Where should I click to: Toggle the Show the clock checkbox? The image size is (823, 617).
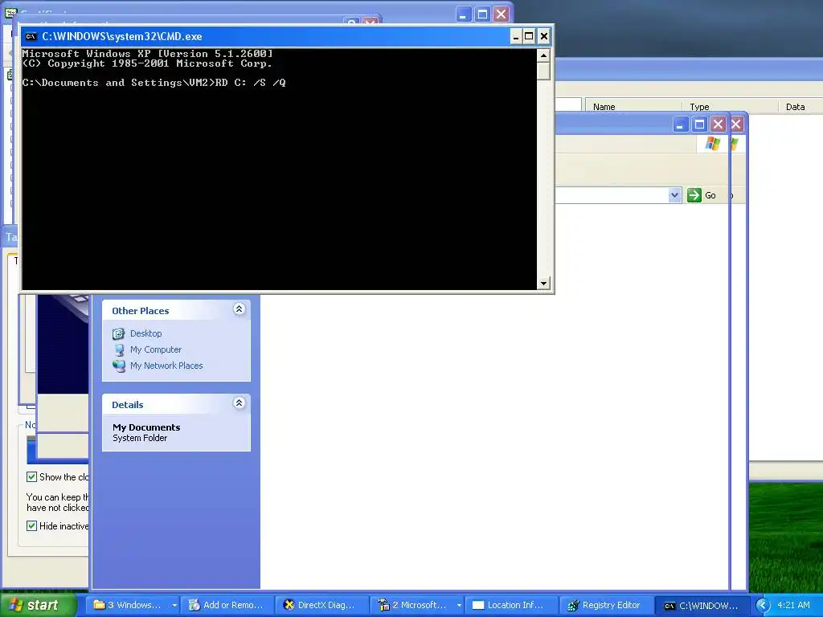(31, 477)
